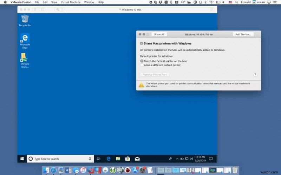The image size is (281, 175).
Task: Toggle Share Mac printers with Windows checkbox
Action: click(x=142, y=43)
